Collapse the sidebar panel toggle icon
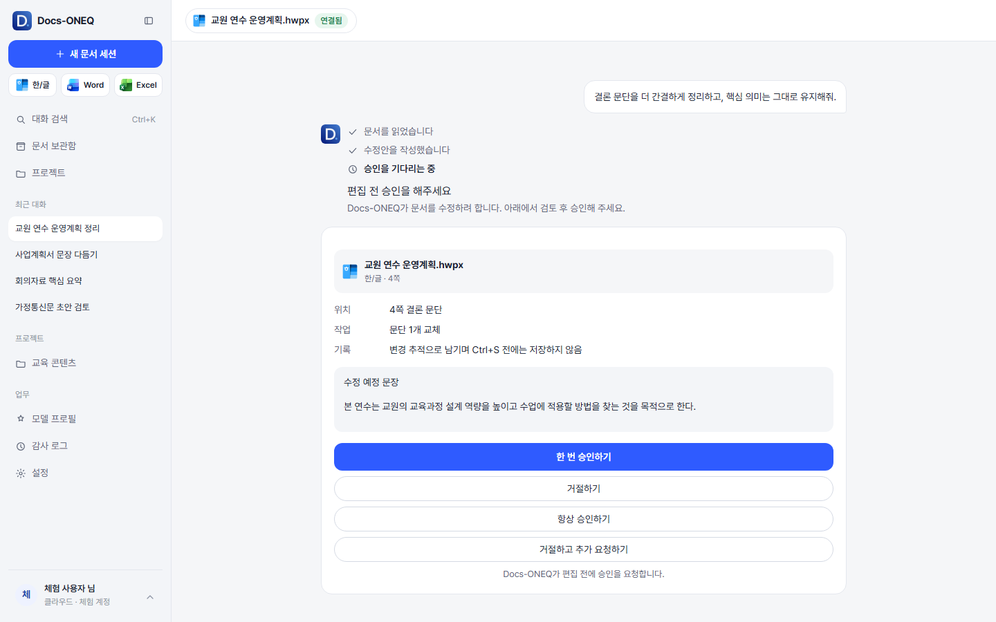996x622 pixels. click(149, 21)
